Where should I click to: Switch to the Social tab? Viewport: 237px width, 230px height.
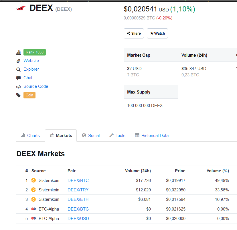tap(91, 136)
